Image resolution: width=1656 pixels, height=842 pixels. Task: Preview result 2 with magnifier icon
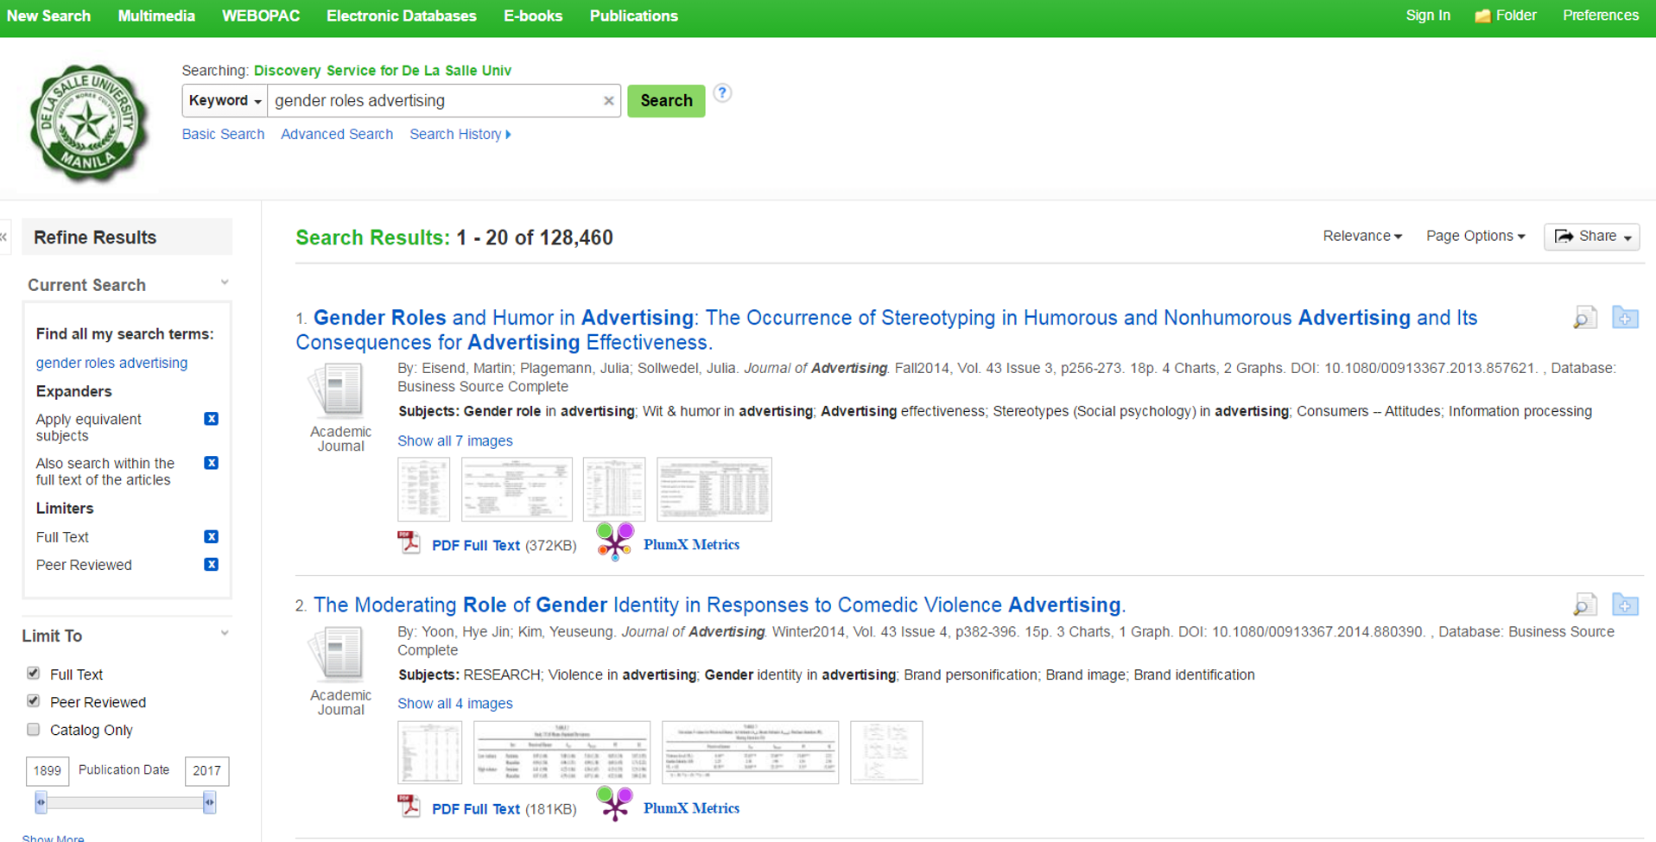tap(1585, 605)
